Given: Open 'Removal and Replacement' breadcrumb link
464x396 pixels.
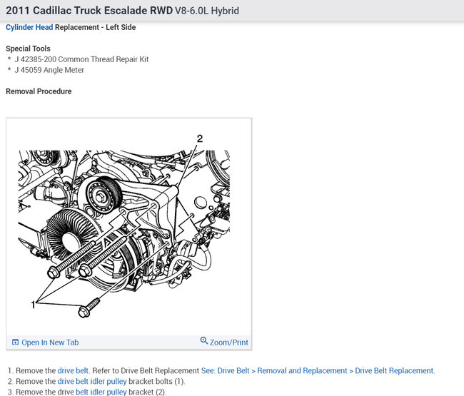Looking at the screenshot, I should click(302, 370).
